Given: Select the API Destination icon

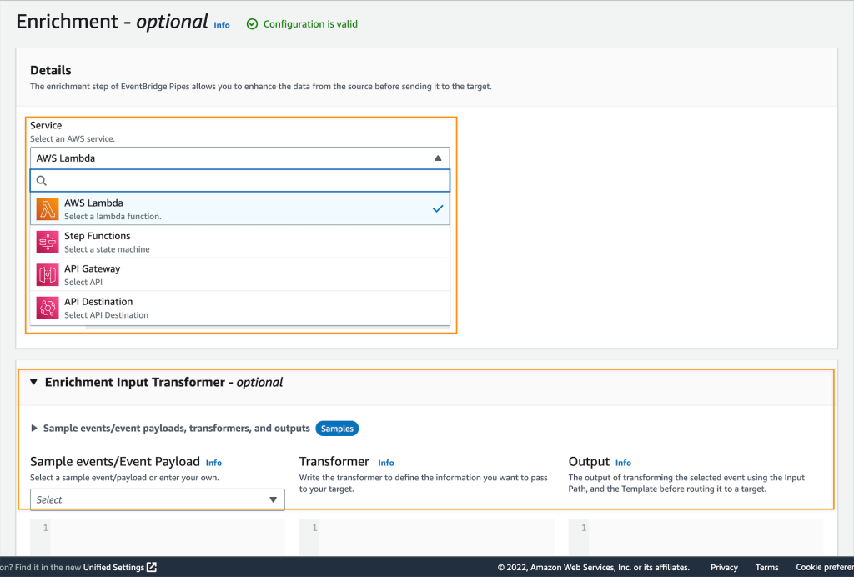Looking at the screenshot, I should 48,308.
